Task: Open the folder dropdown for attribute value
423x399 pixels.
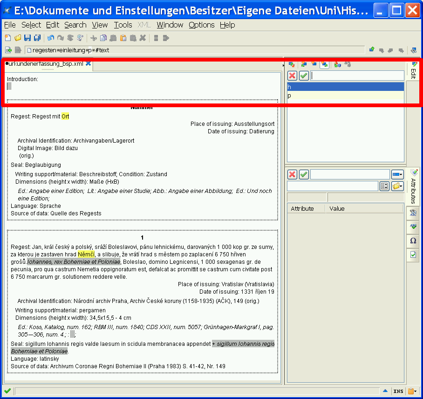Action: coord(397,186)
